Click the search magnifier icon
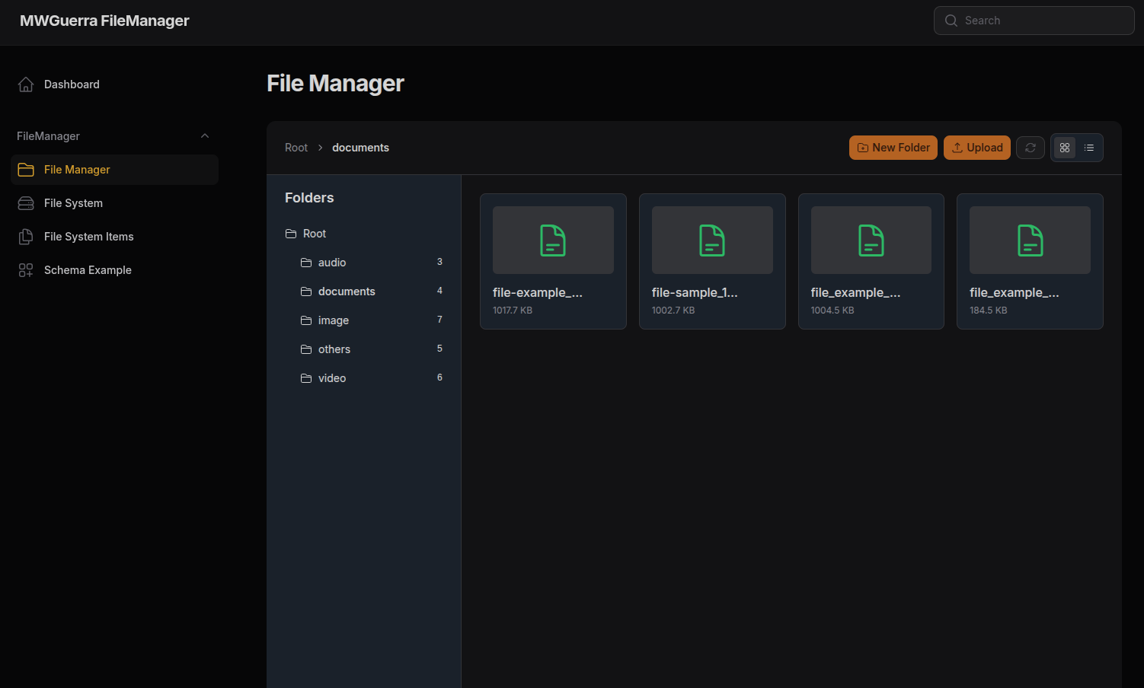The image size is (1144, 688). 951,21
